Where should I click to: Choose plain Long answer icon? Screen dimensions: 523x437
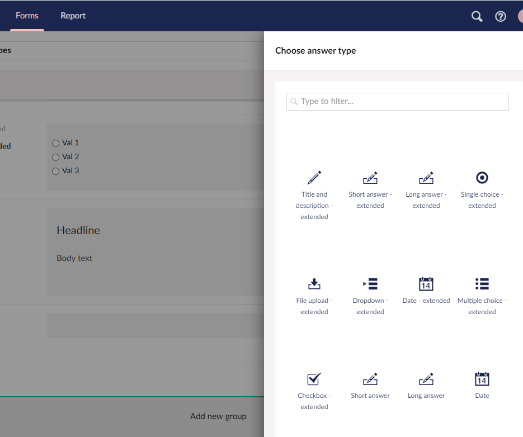point(426,379)
